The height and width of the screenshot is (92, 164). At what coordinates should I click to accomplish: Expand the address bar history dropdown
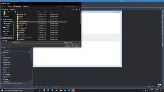click(x=58, y=6)
